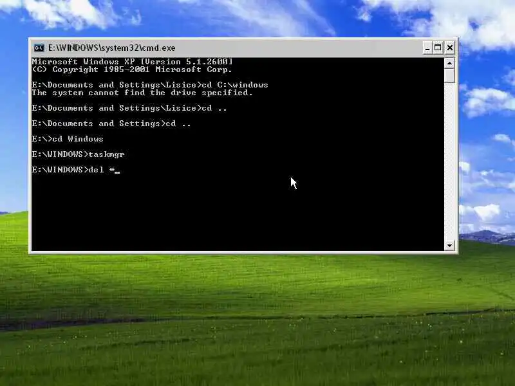Click the 'E:\Documents and Settings\Lisice>cd ..' line
The height and width of the screenshot is (386, 515).
pos(129,108)
